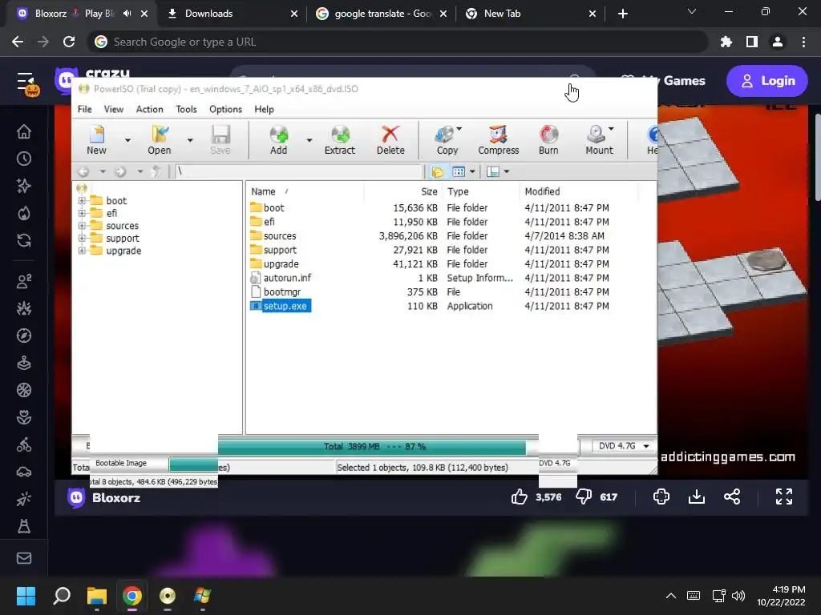Open the Mount dropdown arrow
The height and width of the screenshot is (615, 821).
pos(611,129)
